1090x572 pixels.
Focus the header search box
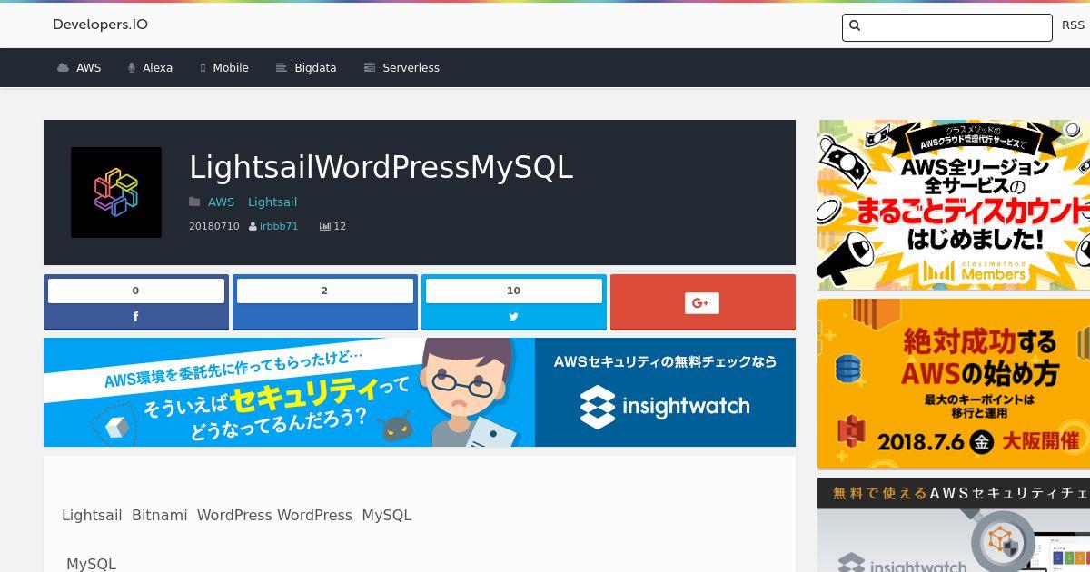click(x=946, y=27)
